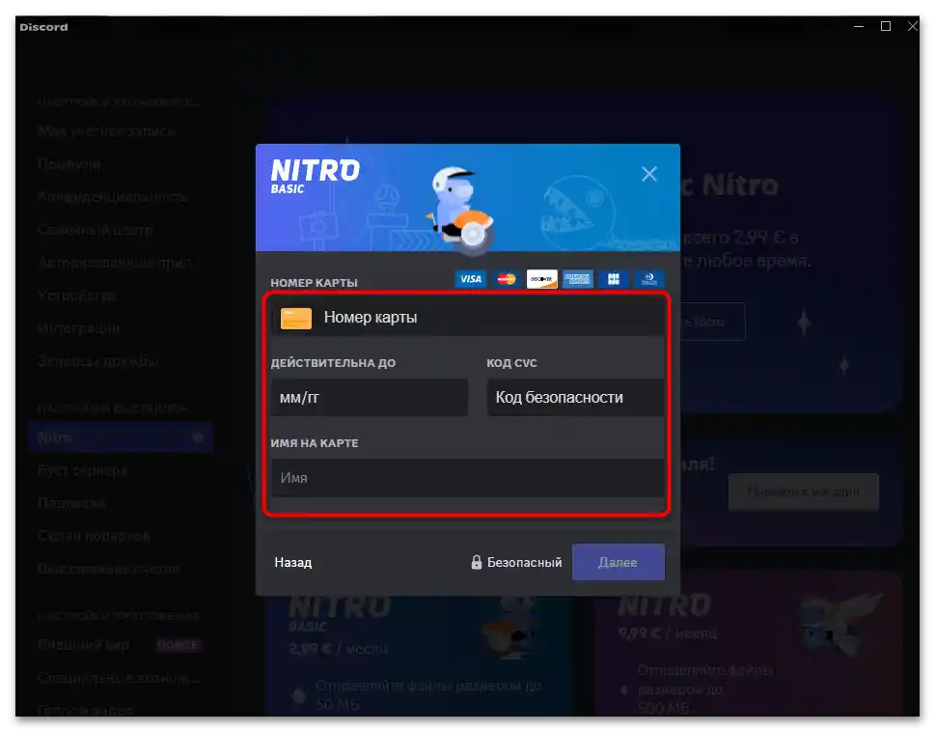Open Моя учетная запись in settings sidebar
Image resolution: width=935 pixels, height=732 pixels.
pyautogui.click(x=107, y=131)
